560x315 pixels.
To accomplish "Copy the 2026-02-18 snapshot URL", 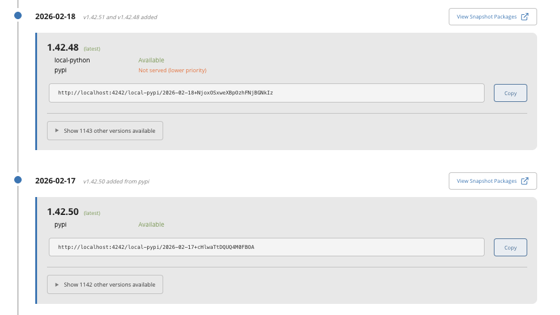I will [510, 93].
